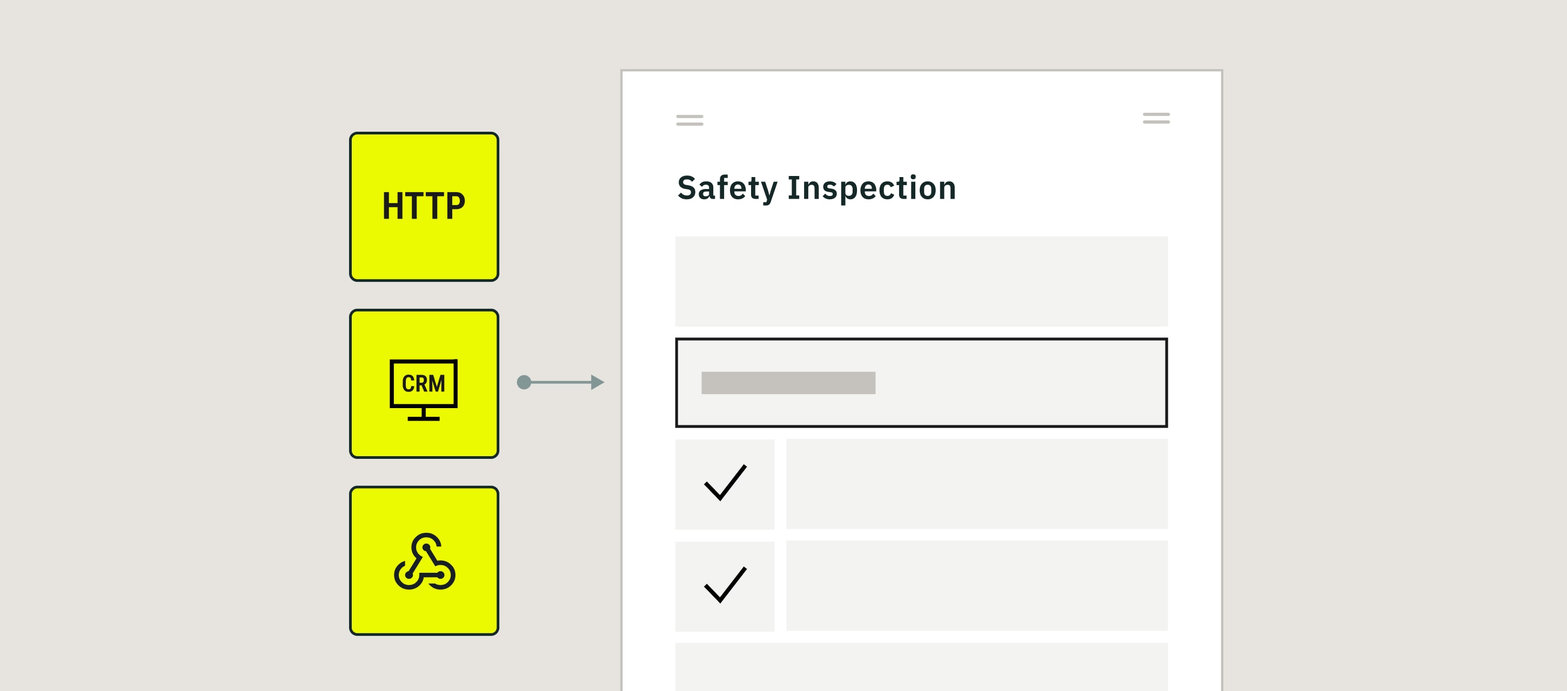1567x691 pixels.
Task: Click the round start dot of connector
Action: coord(524,382)
